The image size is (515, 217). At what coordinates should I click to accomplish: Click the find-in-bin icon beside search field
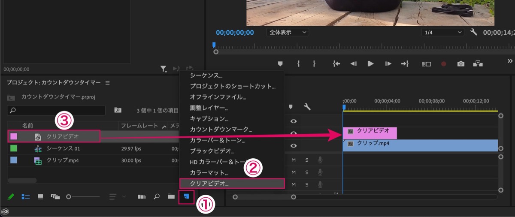(x=118, y=110)
